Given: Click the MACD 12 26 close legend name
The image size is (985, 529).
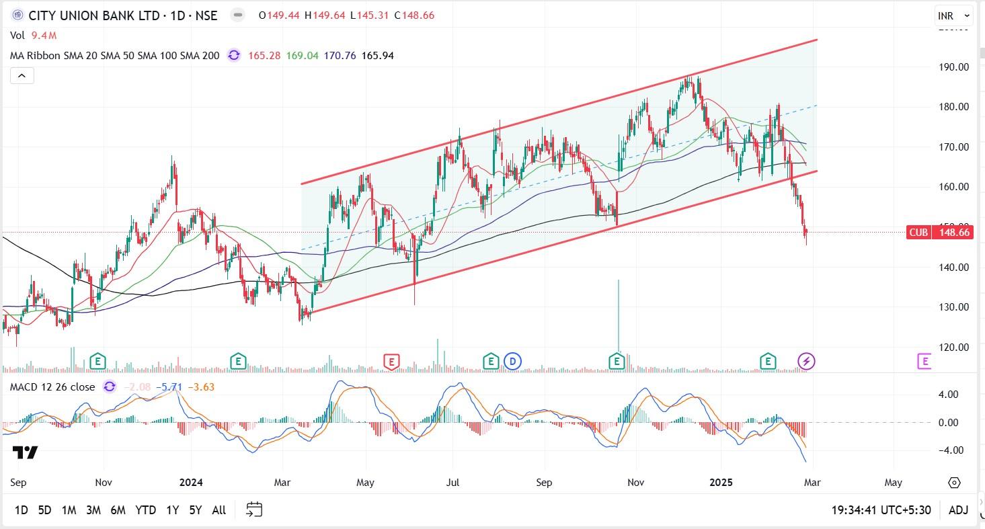Looking at the screenshot, I should click(x=52, y=386).
